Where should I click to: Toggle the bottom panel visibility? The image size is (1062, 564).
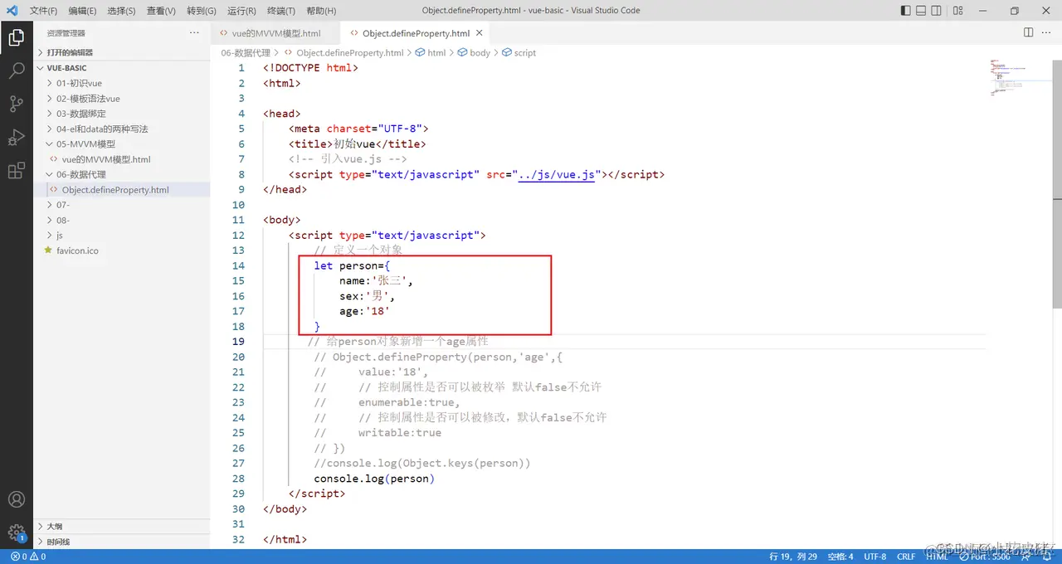pos(921,11)
